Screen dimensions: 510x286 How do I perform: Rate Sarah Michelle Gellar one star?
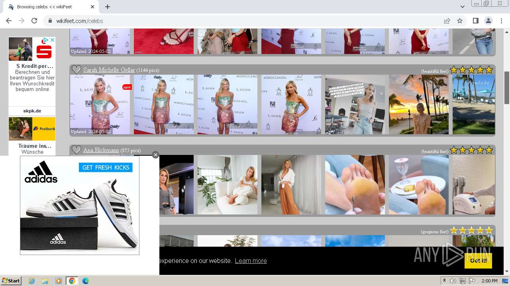pos(454,70)
